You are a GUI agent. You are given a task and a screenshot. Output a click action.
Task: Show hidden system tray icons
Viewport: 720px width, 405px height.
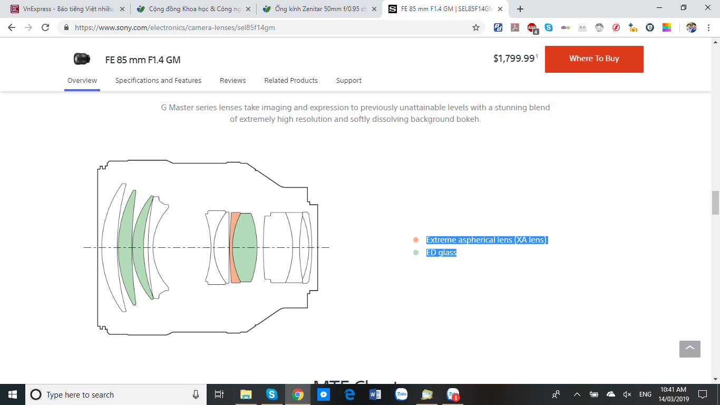click(577, 394)
